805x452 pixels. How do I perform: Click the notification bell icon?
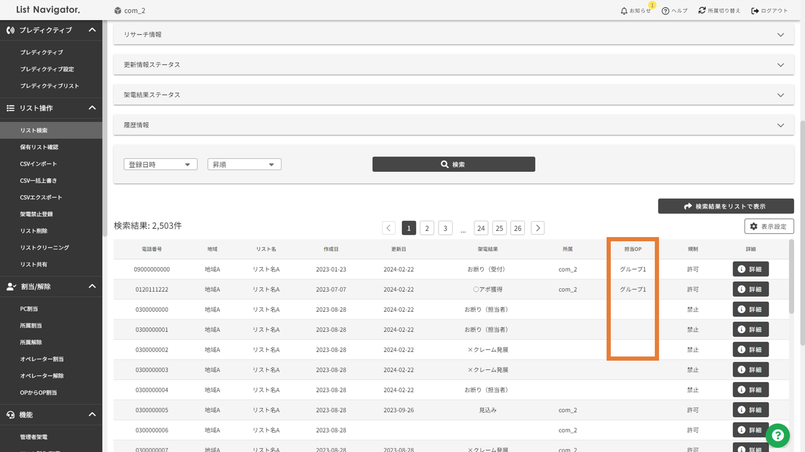pyautogui.click(x=624, y=11)
